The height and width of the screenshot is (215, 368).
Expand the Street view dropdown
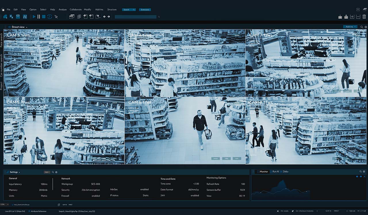coord(27,27)
